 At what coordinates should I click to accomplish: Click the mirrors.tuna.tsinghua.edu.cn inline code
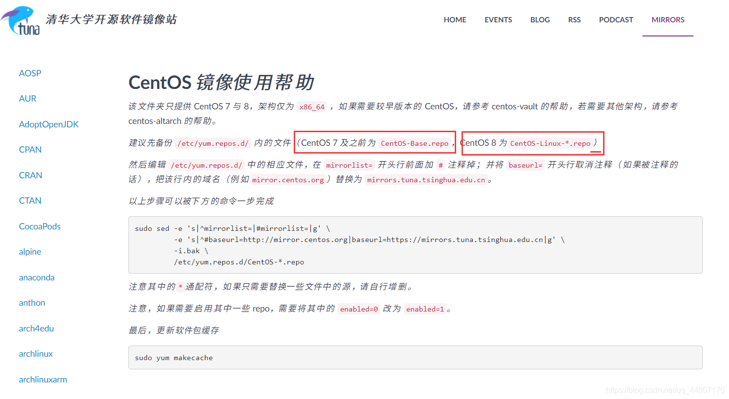[x=426, y=180]
